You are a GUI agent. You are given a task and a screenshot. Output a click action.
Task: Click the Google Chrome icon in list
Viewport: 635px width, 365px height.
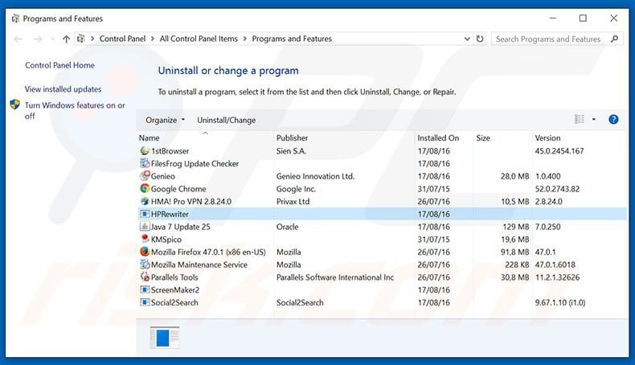145,188
